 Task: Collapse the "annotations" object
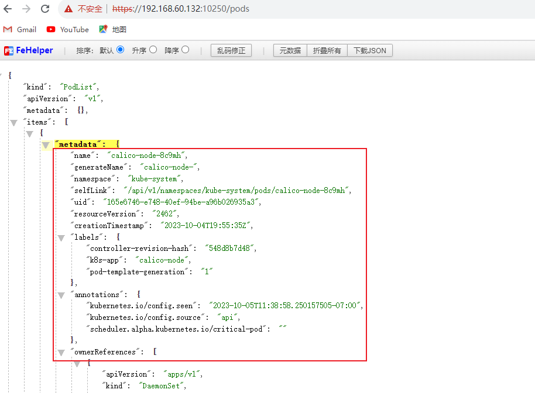click(x=61, y=295)
